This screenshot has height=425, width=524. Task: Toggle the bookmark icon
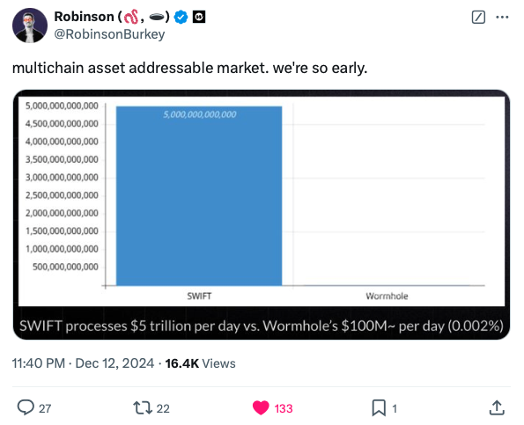coord(379,407)
